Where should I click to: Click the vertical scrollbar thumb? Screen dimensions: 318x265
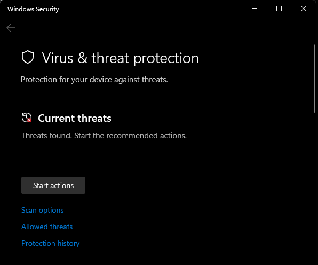(314, 79)
